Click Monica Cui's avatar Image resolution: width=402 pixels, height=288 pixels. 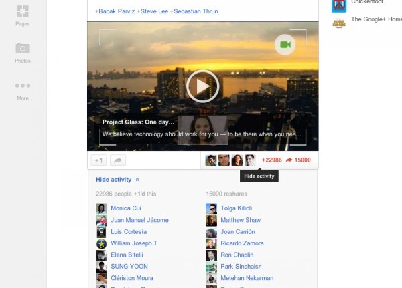tap(102, 208)
